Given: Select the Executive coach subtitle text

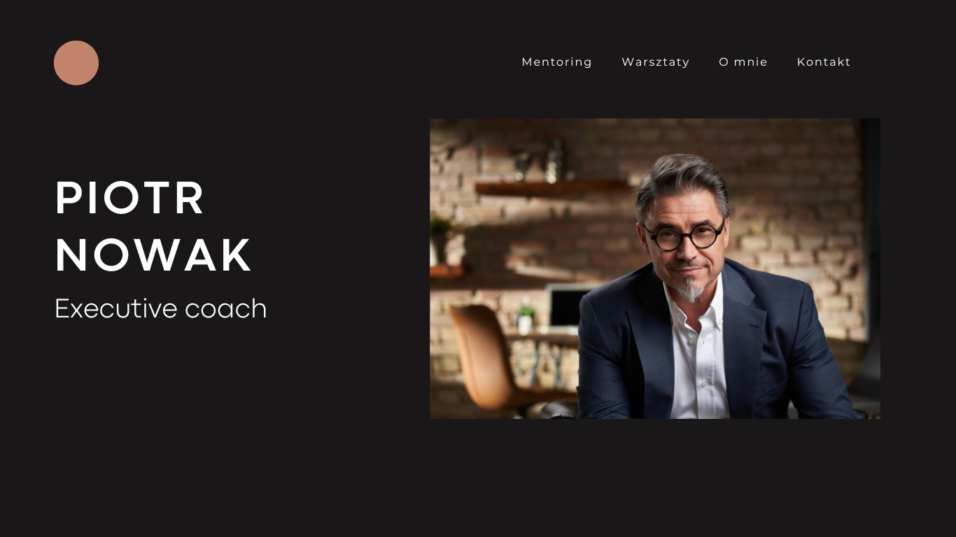Looking at the screenshot, I should coord(161,308).
